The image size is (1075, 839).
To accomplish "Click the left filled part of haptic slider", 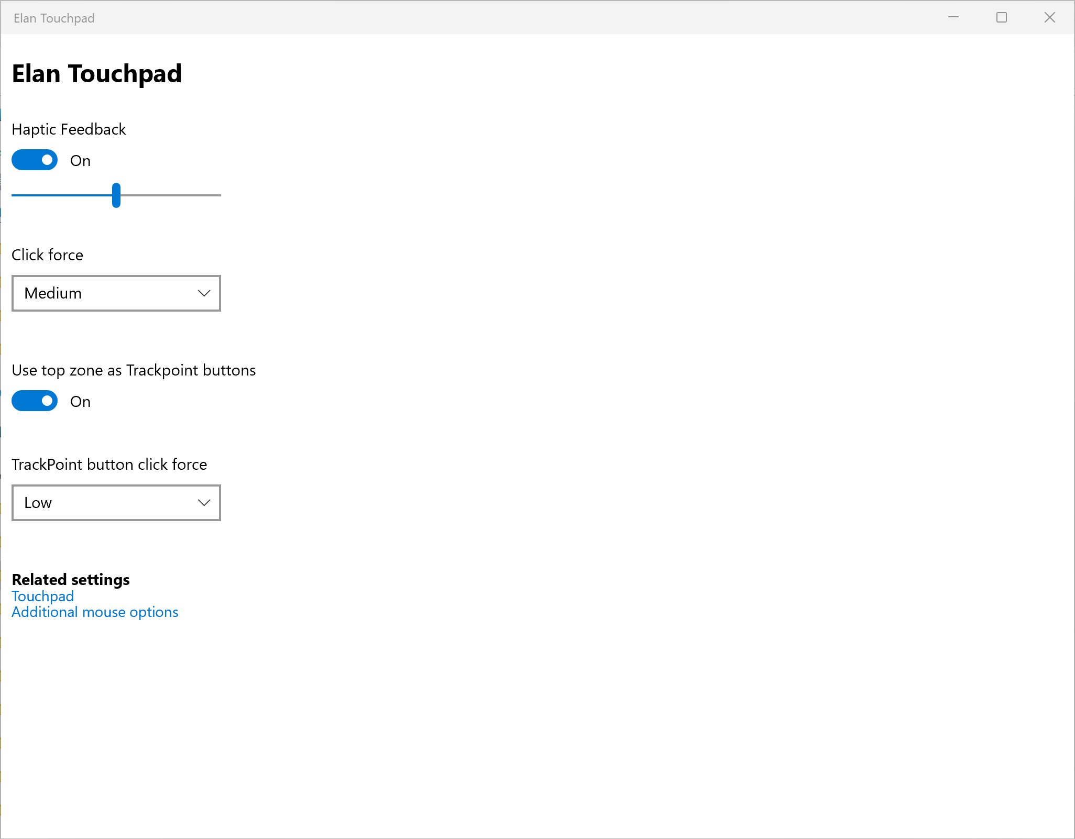I will [x=58, y=195].
